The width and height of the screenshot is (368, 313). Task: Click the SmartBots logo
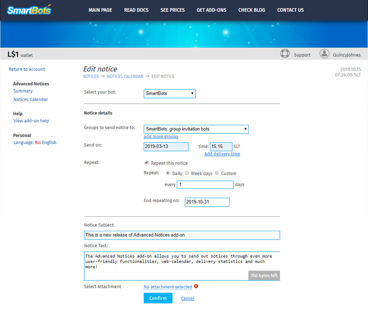coord(30,10)
